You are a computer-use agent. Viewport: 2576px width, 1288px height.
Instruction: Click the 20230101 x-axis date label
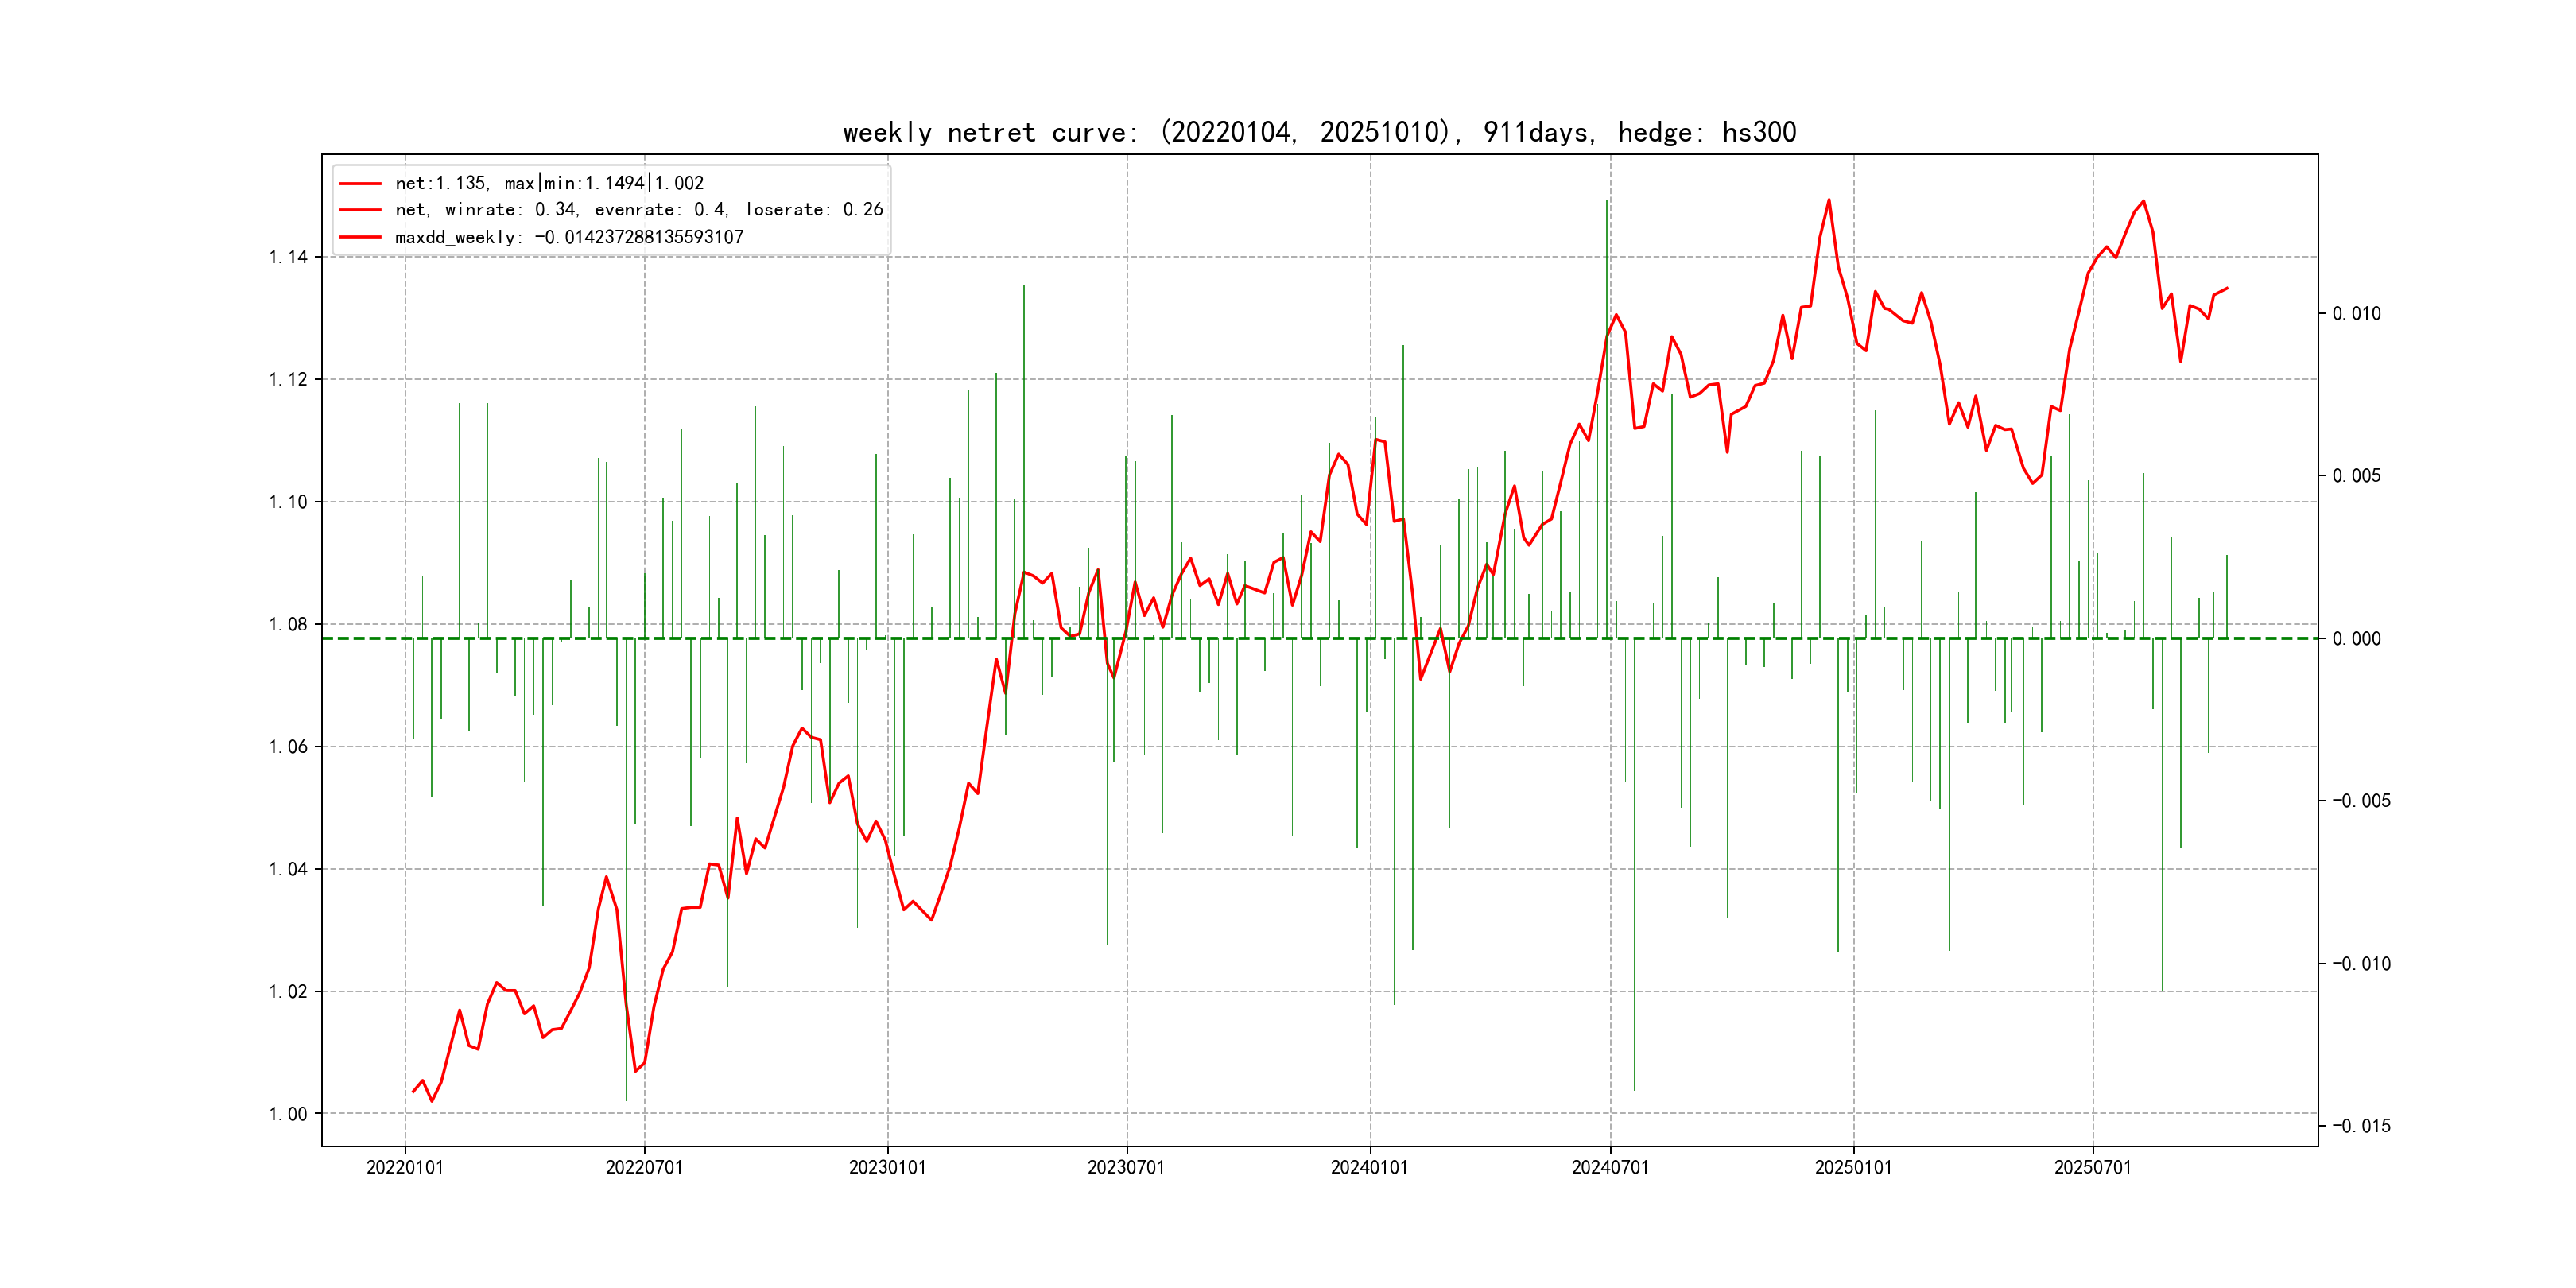pyautogui.click(x=887, y=1168)
